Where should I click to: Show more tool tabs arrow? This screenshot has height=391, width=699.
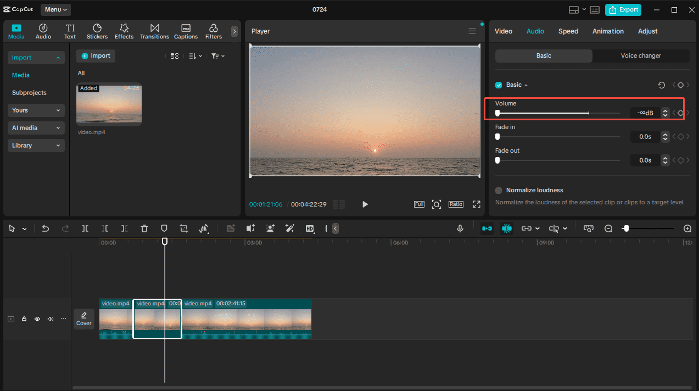[x=234, y=31]
